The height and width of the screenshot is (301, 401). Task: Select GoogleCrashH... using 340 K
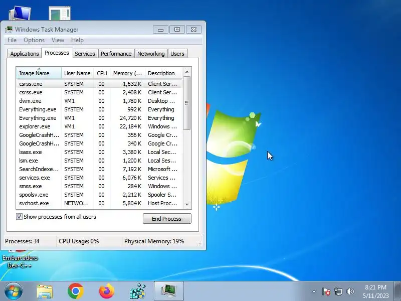pyautogui.click(x=99, y=143)
